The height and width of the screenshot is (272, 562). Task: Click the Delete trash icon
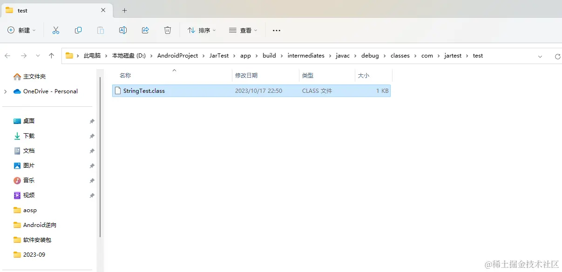coord(168,30)
